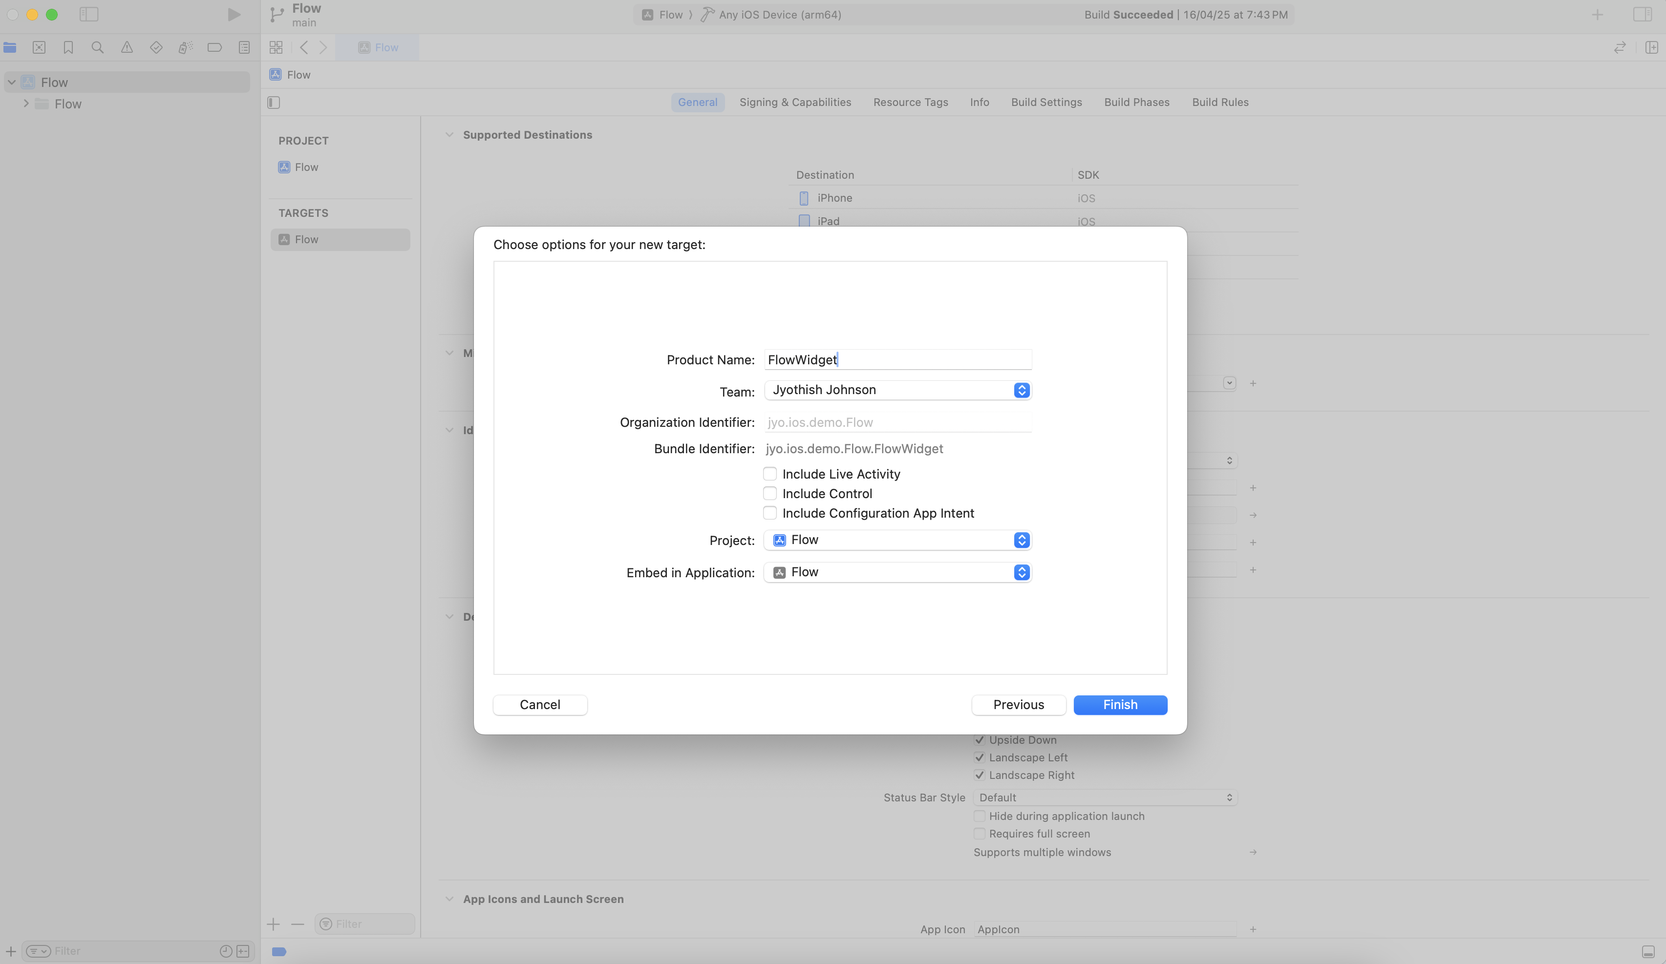
Task: Switch to Signing & Capabilities tab
Action: click(x=795, y=103)
